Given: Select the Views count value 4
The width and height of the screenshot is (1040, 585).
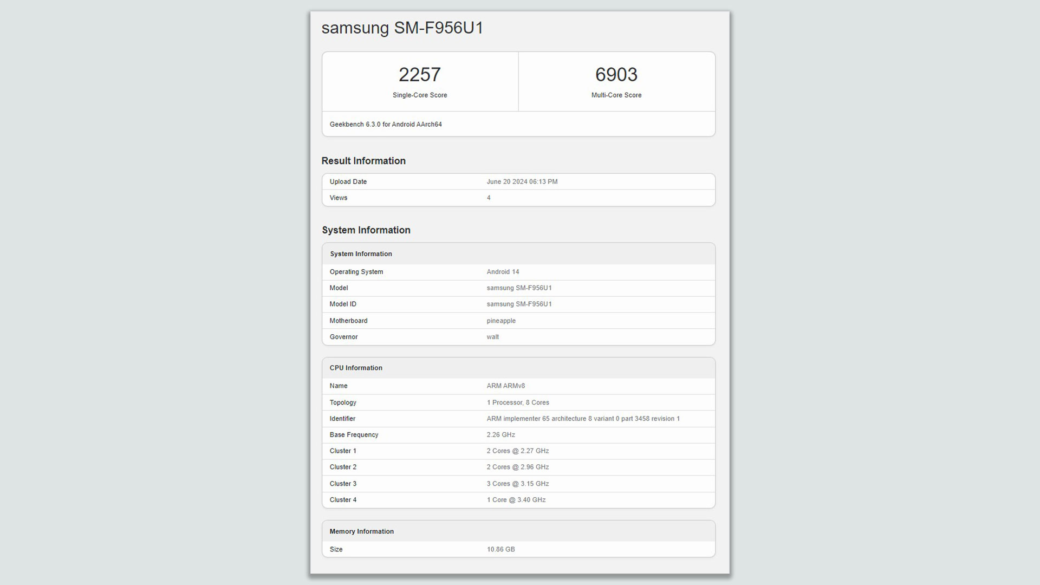Looking at the screenshot, I should [489, 198].
